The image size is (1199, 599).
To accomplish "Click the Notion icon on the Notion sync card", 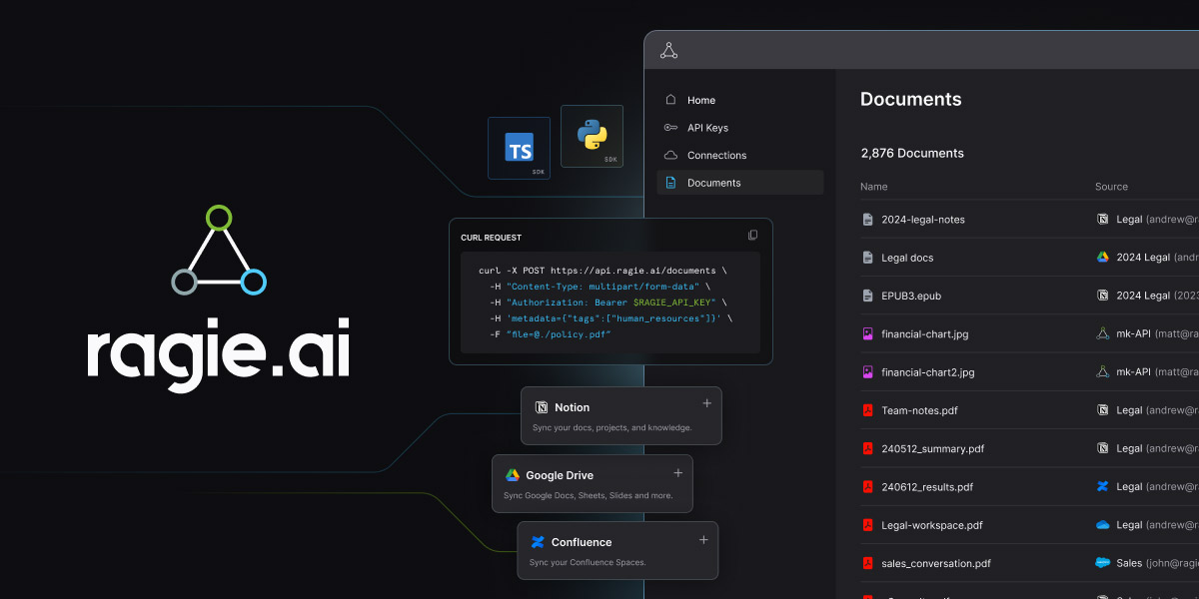I will click(x=543, y=406).
